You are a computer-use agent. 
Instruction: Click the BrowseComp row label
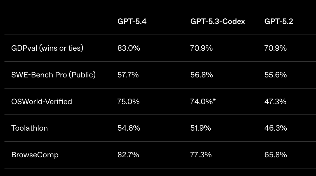pos(35,155)
